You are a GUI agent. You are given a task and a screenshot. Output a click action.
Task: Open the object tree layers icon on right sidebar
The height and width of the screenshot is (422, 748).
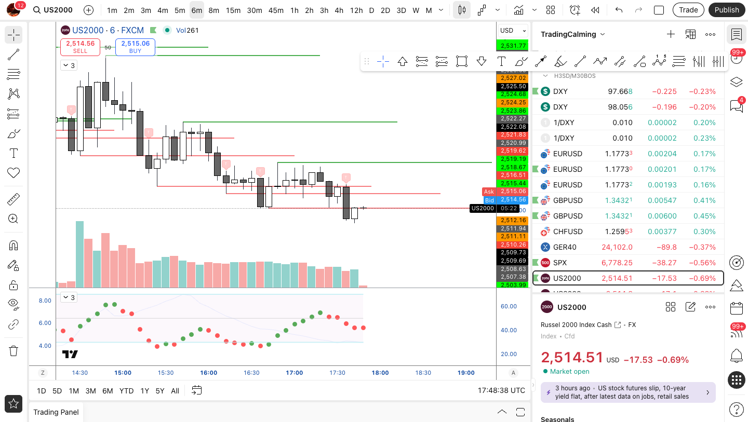tap(736, 82)
